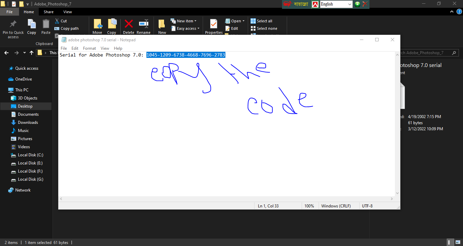Choose Copy path in Clipboard group

(67, 28)
